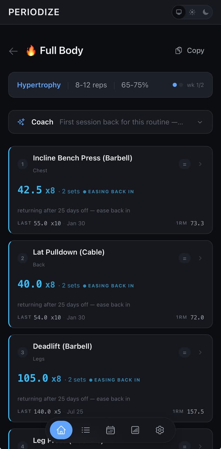Switch to system theme mode
Screen dimensions: 221x449
(179, 12)
